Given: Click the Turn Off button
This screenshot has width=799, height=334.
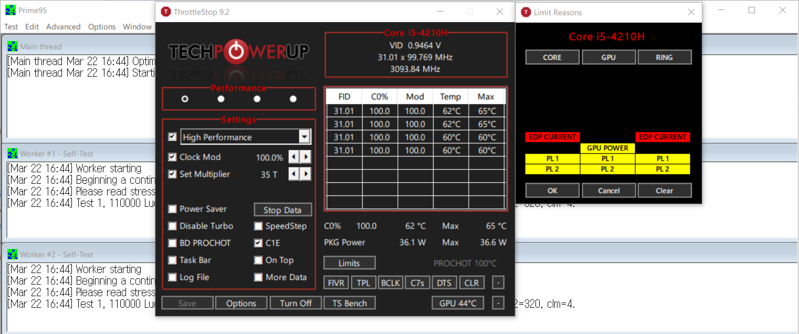Looking at the screenshot, I should [x=296, y=303].
